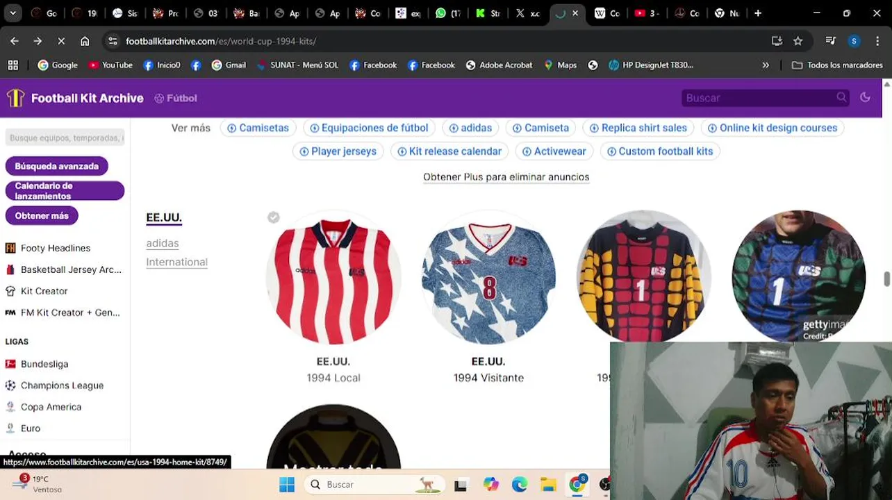Open the adidas brand link under EE.UU.
This screenshot has width=892, height=500.
163,243
